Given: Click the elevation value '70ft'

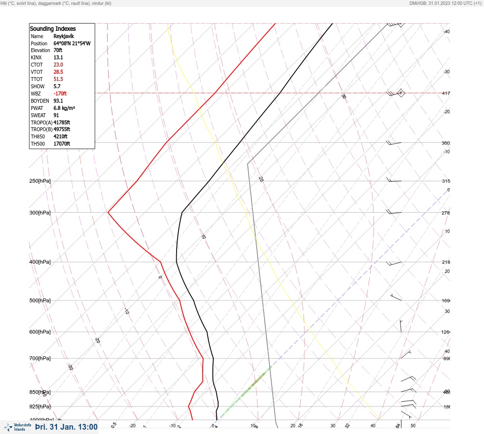Looking at the screenshot, I should click(58, 50).
